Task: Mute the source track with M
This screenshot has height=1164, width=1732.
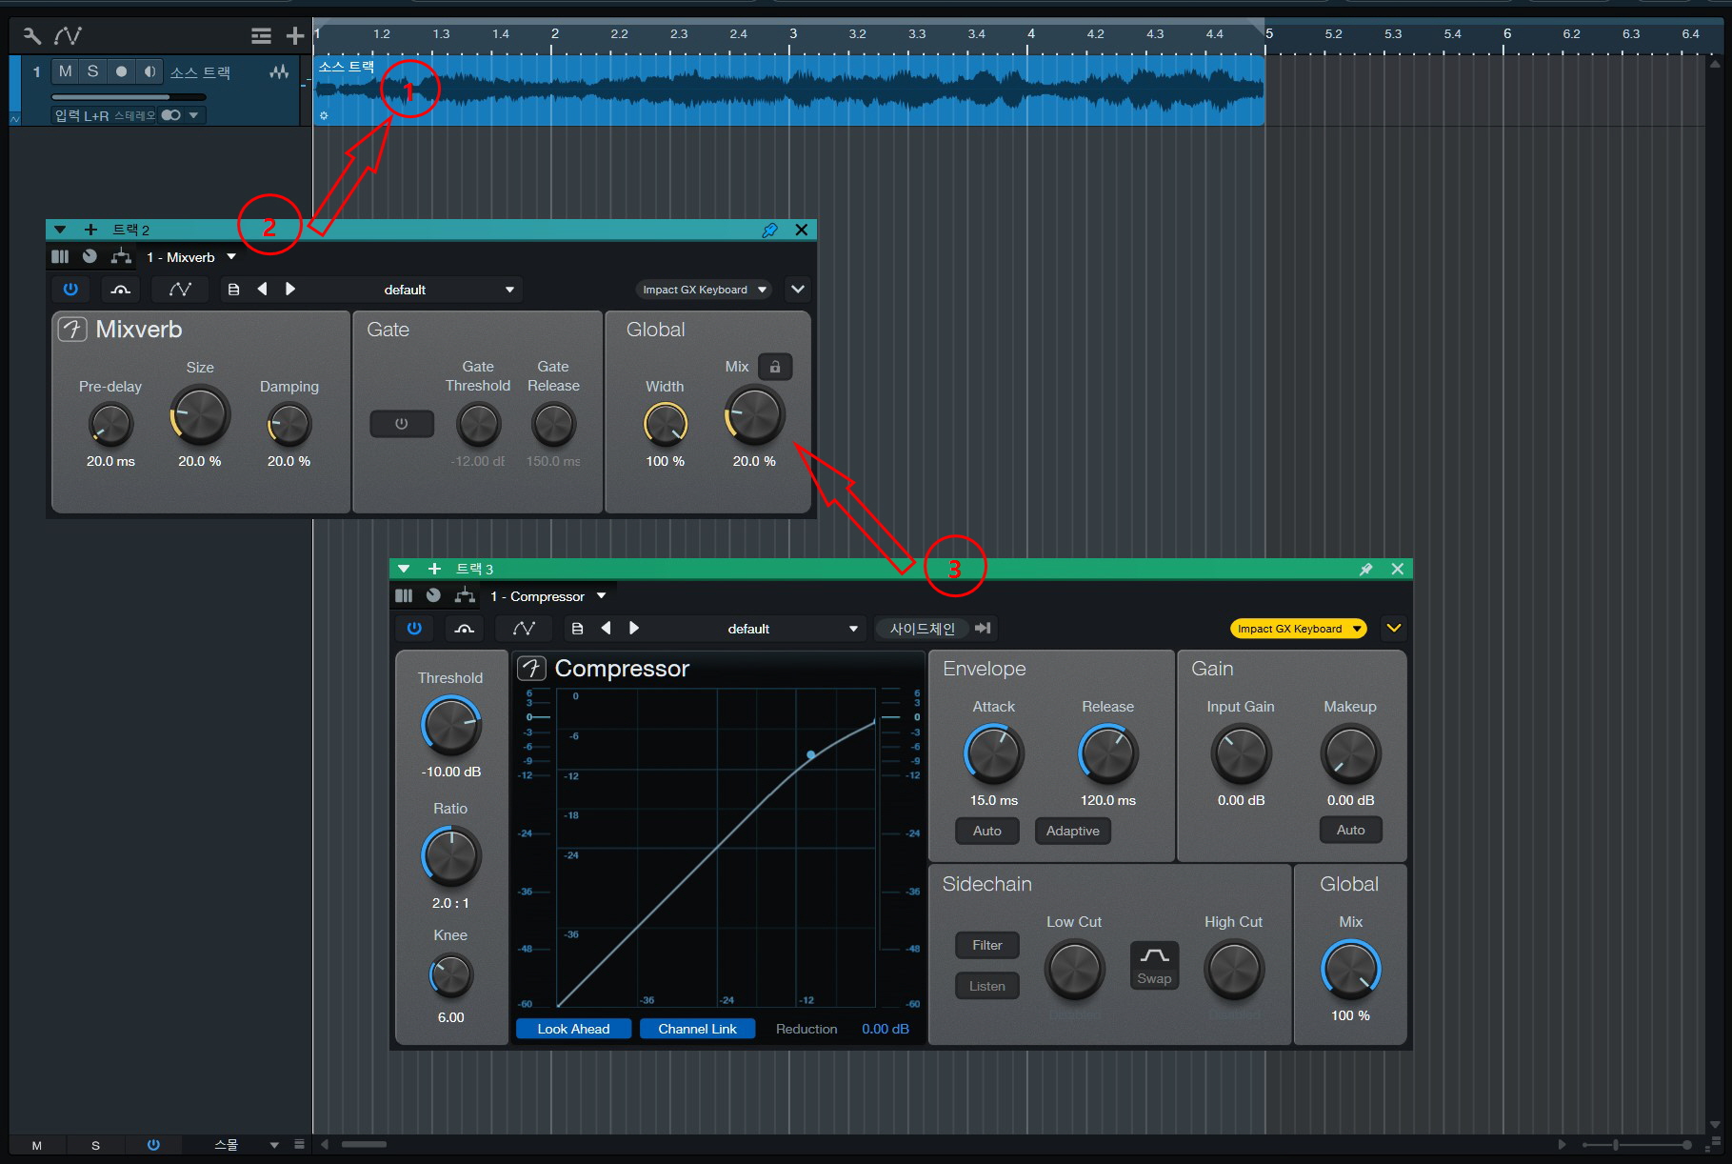Action: point(65,71)
